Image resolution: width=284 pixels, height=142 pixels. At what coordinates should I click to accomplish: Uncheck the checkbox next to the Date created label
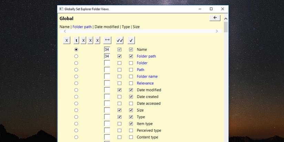[131, 97]
